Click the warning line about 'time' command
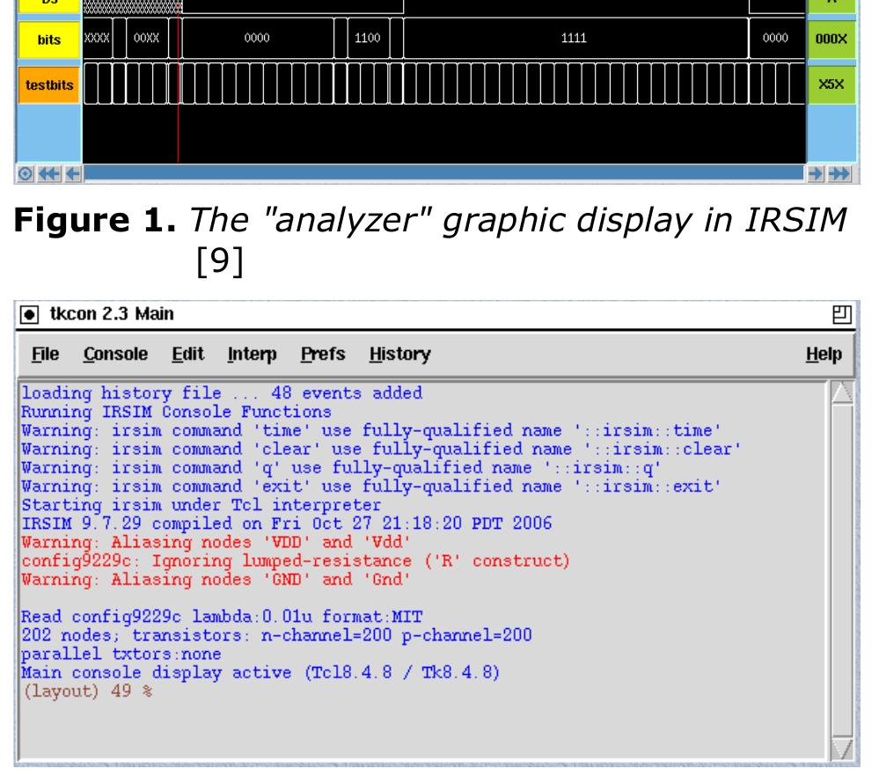 coord(371,430)
